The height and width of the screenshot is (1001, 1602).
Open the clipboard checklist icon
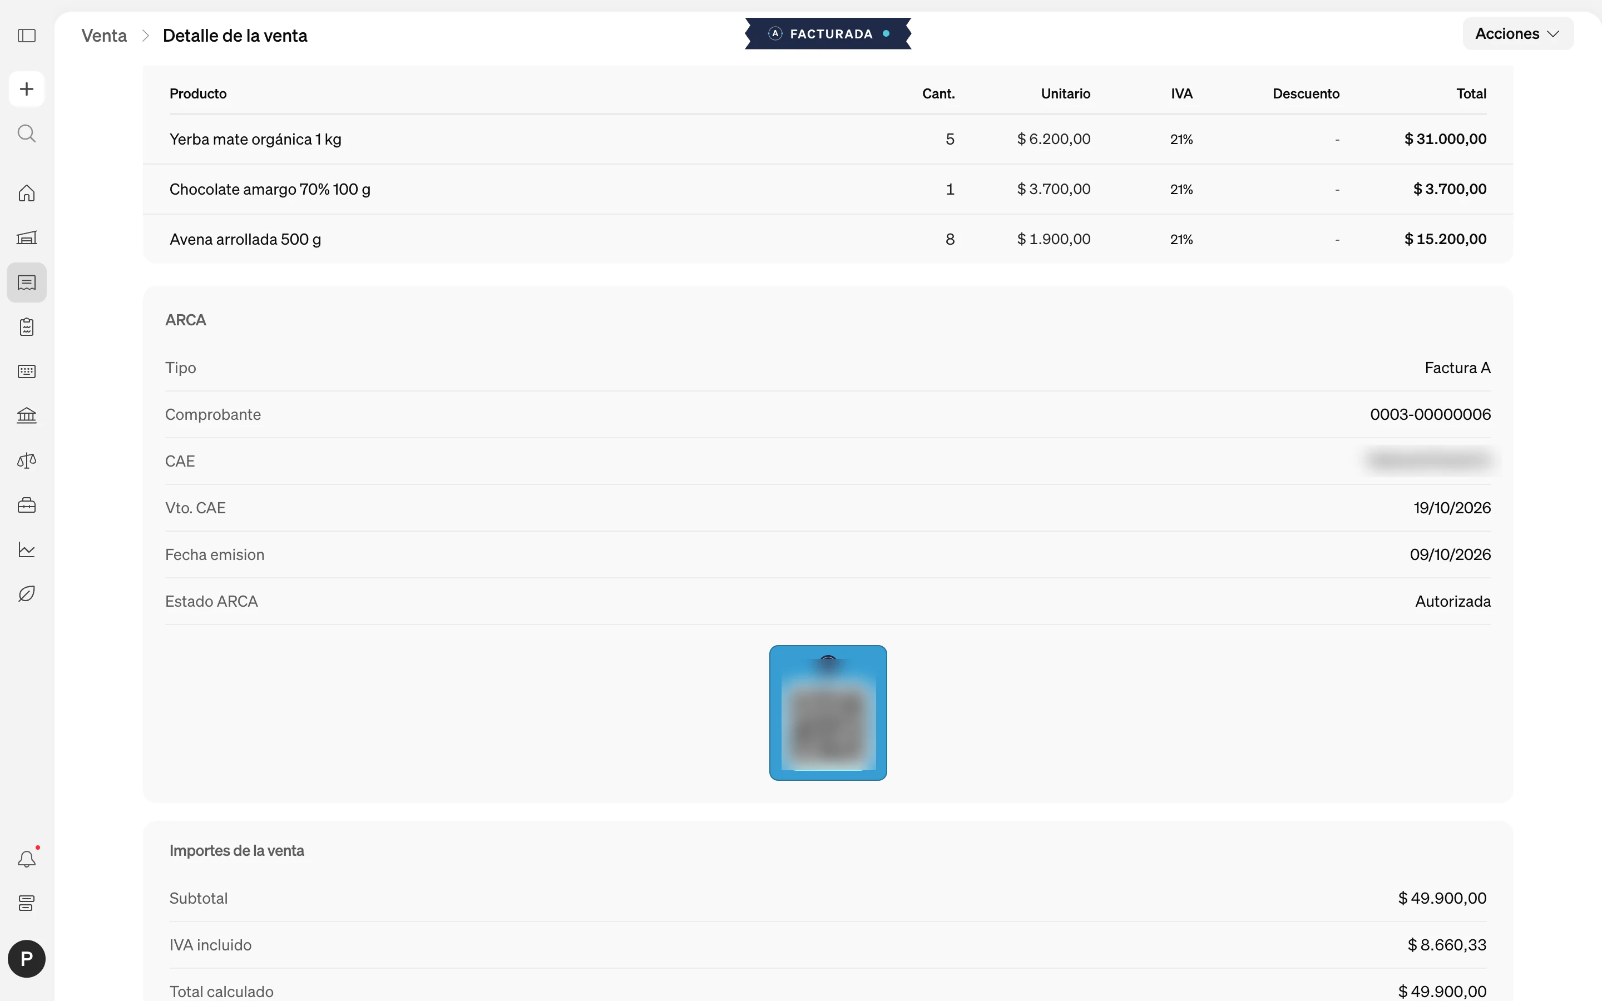(27, 327)
